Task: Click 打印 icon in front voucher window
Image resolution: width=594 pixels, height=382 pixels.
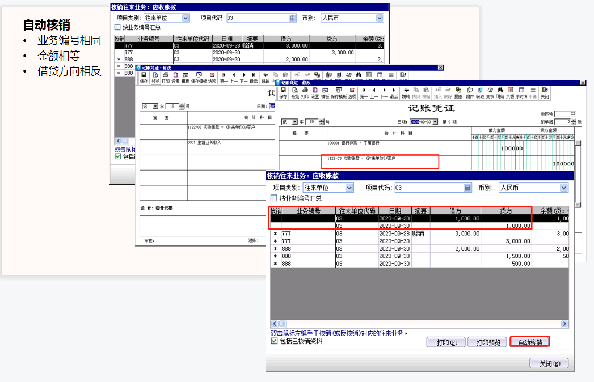Action: coord(305,93)
